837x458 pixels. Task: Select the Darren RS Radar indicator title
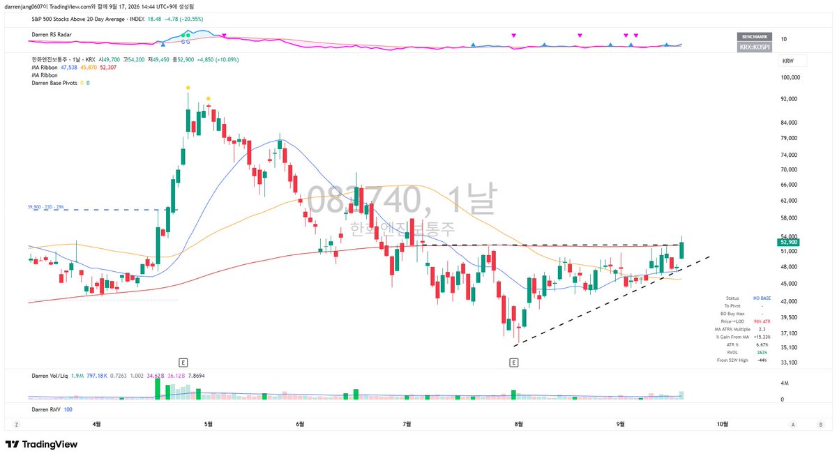(52, 34)
